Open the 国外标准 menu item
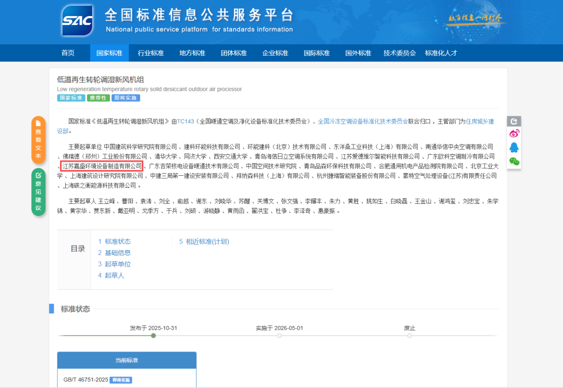The height and width of the screenshot is (388, 563). 358,53
